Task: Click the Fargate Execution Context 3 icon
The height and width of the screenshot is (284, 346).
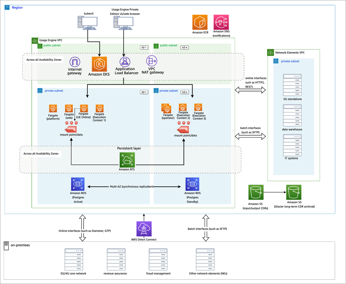Action: coord(198,107)
